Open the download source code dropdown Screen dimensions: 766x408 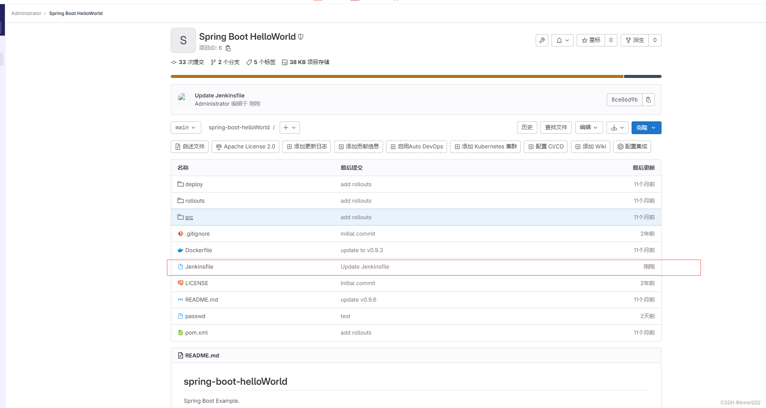point(617,127)
